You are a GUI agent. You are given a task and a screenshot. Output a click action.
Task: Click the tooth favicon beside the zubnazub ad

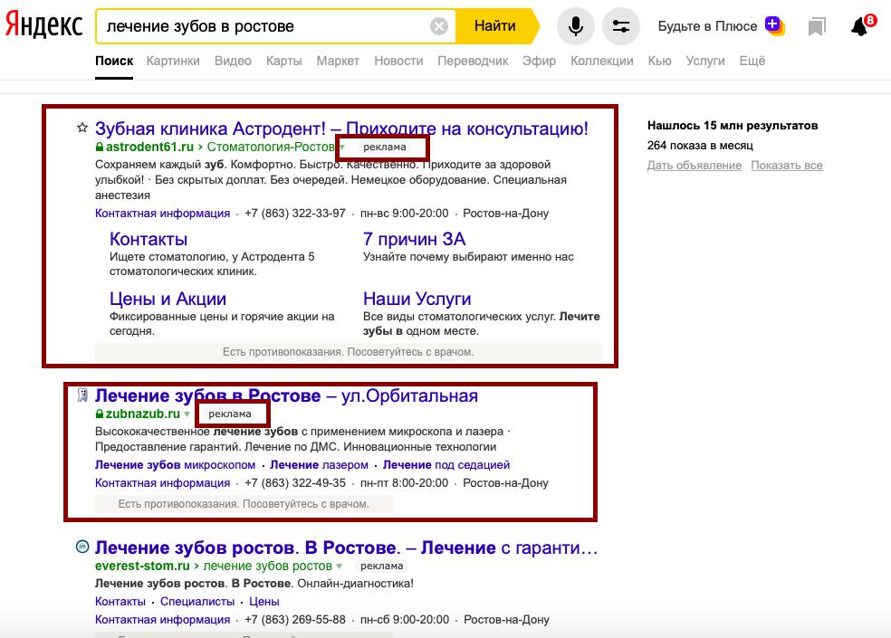click(x=82, y=395)
